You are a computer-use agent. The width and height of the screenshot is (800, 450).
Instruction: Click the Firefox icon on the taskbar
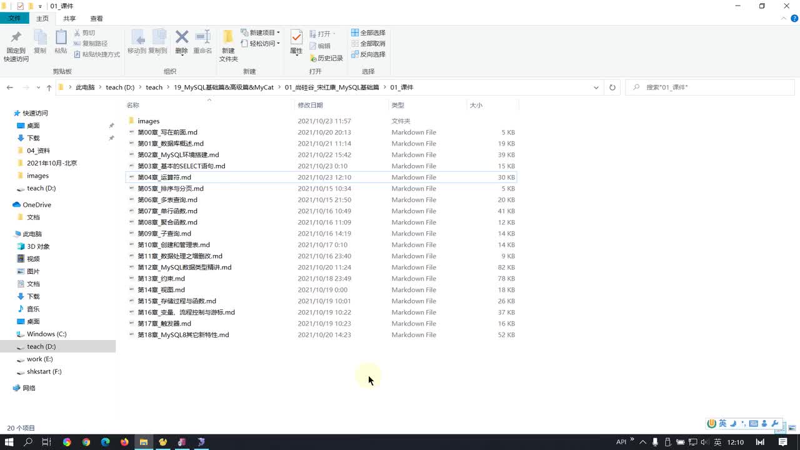click(x=124, y=442)
